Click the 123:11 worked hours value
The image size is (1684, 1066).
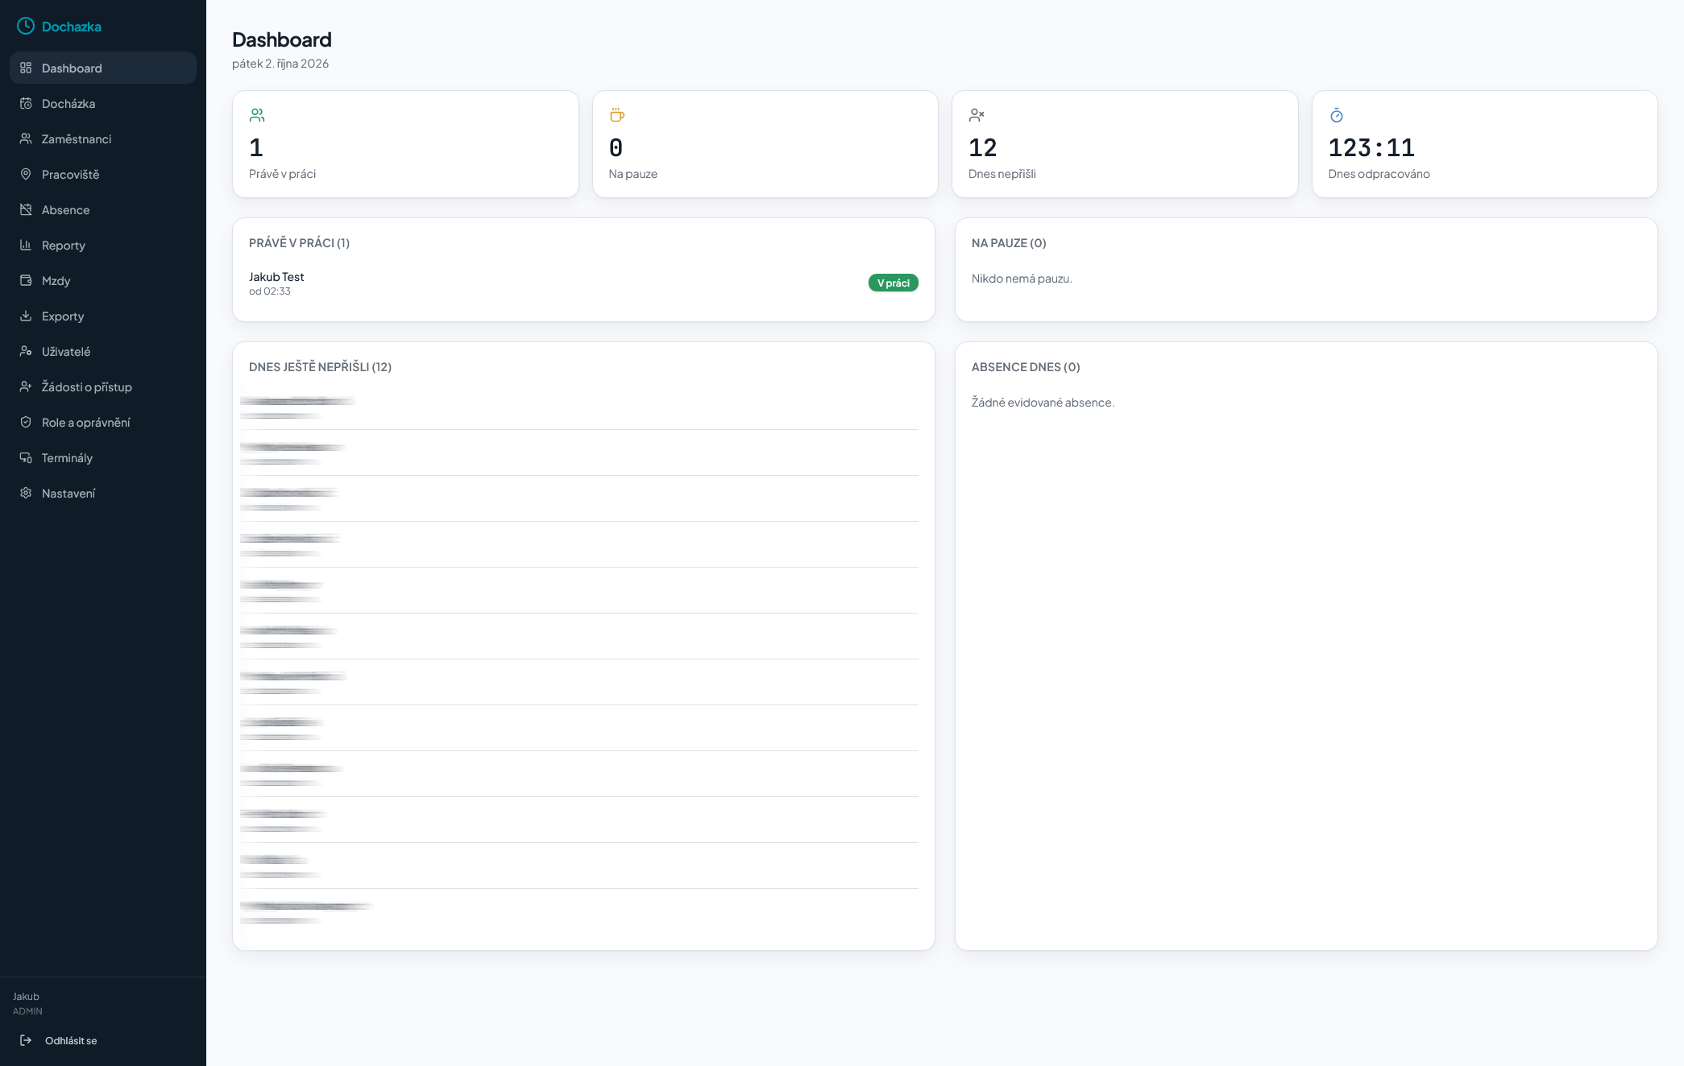click(1371, 147)
